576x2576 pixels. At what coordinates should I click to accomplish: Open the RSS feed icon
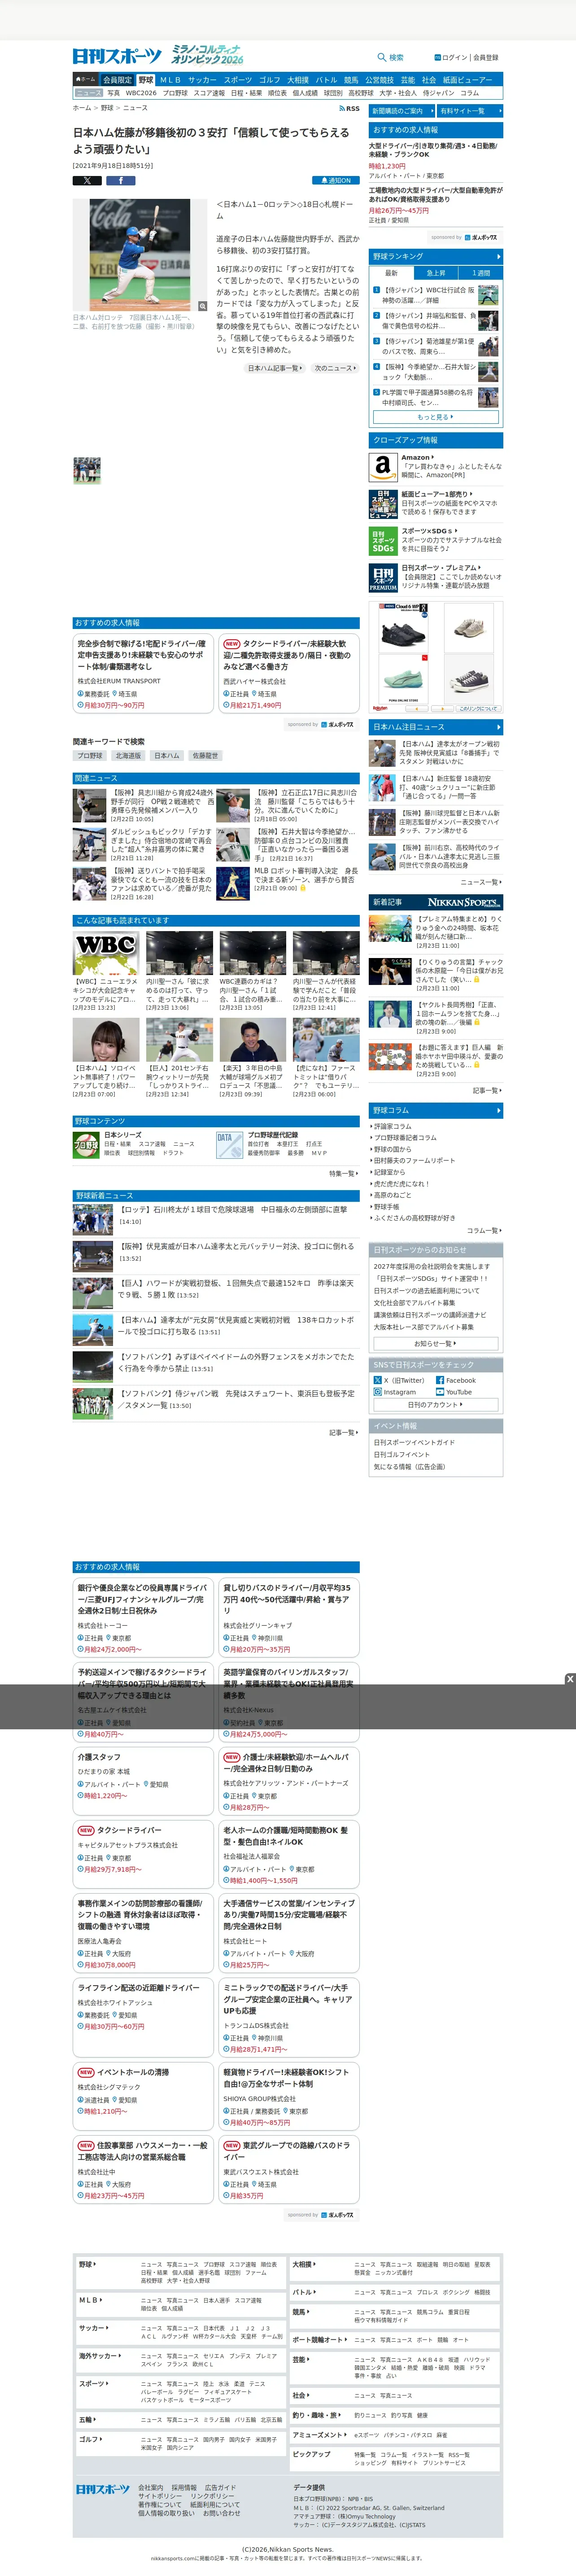point(349,108)
